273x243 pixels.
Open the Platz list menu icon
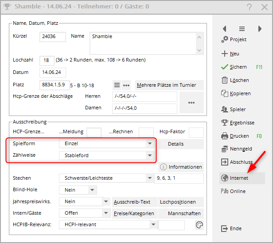117,85
